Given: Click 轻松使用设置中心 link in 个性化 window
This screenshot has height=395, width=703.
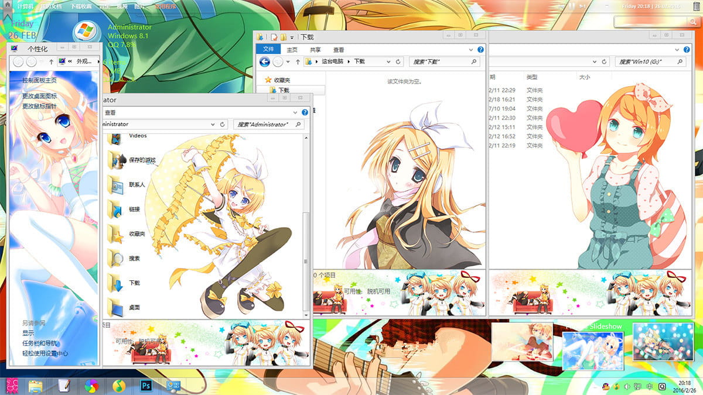Looking at the screenshot, I should (x=45, y=353).
